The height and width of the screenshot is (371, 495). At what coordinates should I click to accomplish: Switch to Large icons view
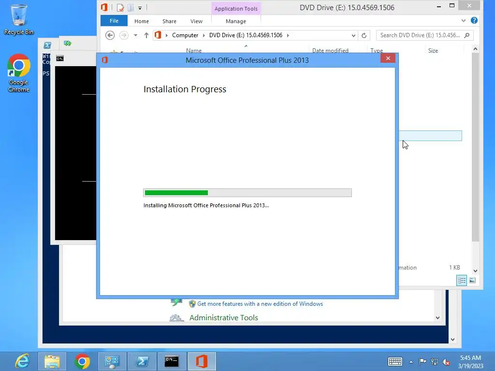472,280
